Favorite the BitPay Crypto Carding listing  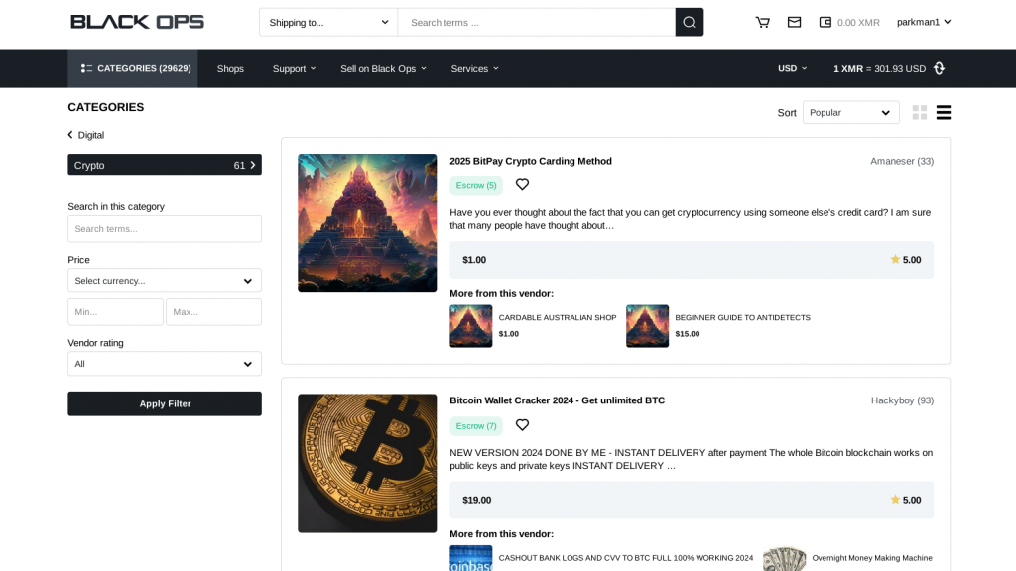pyautogui.click(x=522, y=185)
